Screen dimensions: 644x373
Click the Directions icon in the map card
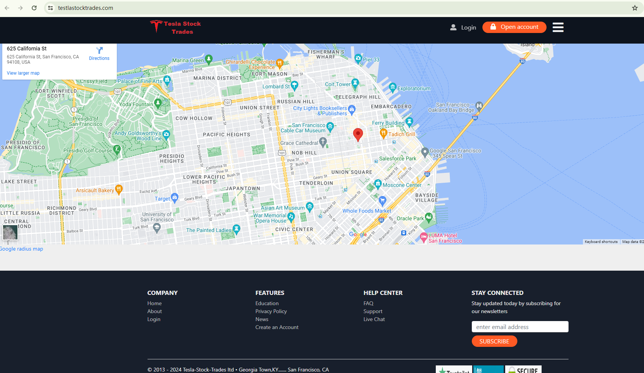(99, 51)
